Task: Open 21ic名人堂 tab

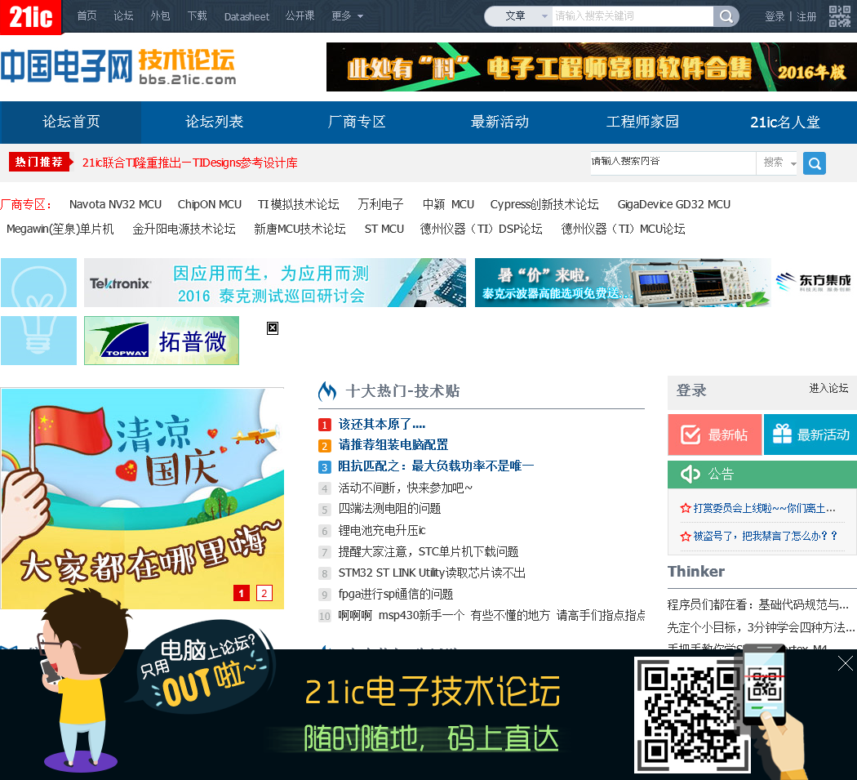Action: tap(785, 122)
